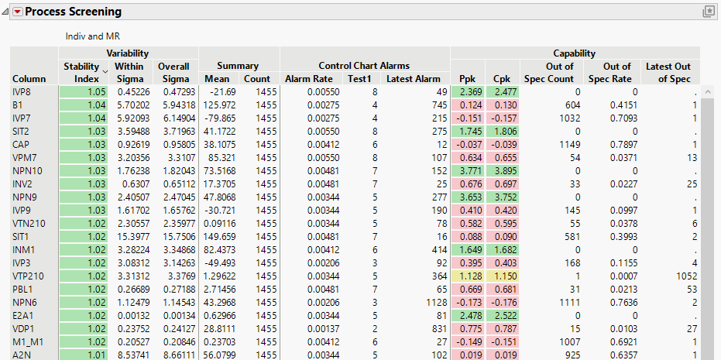Click the Alarm Rate column header
The width and height of the screenshot is (721, 360).
308,78
